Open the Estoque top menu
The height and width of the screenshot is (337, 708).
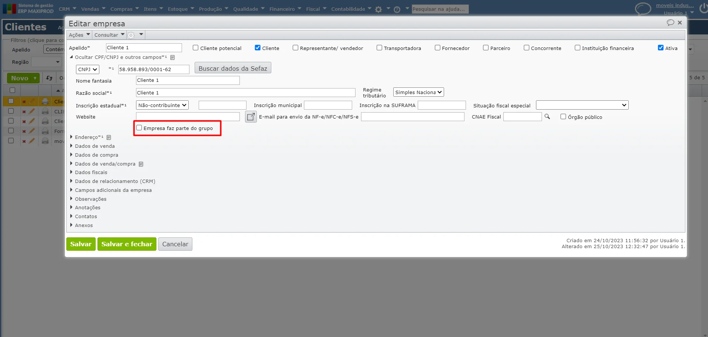pos(181,9)
